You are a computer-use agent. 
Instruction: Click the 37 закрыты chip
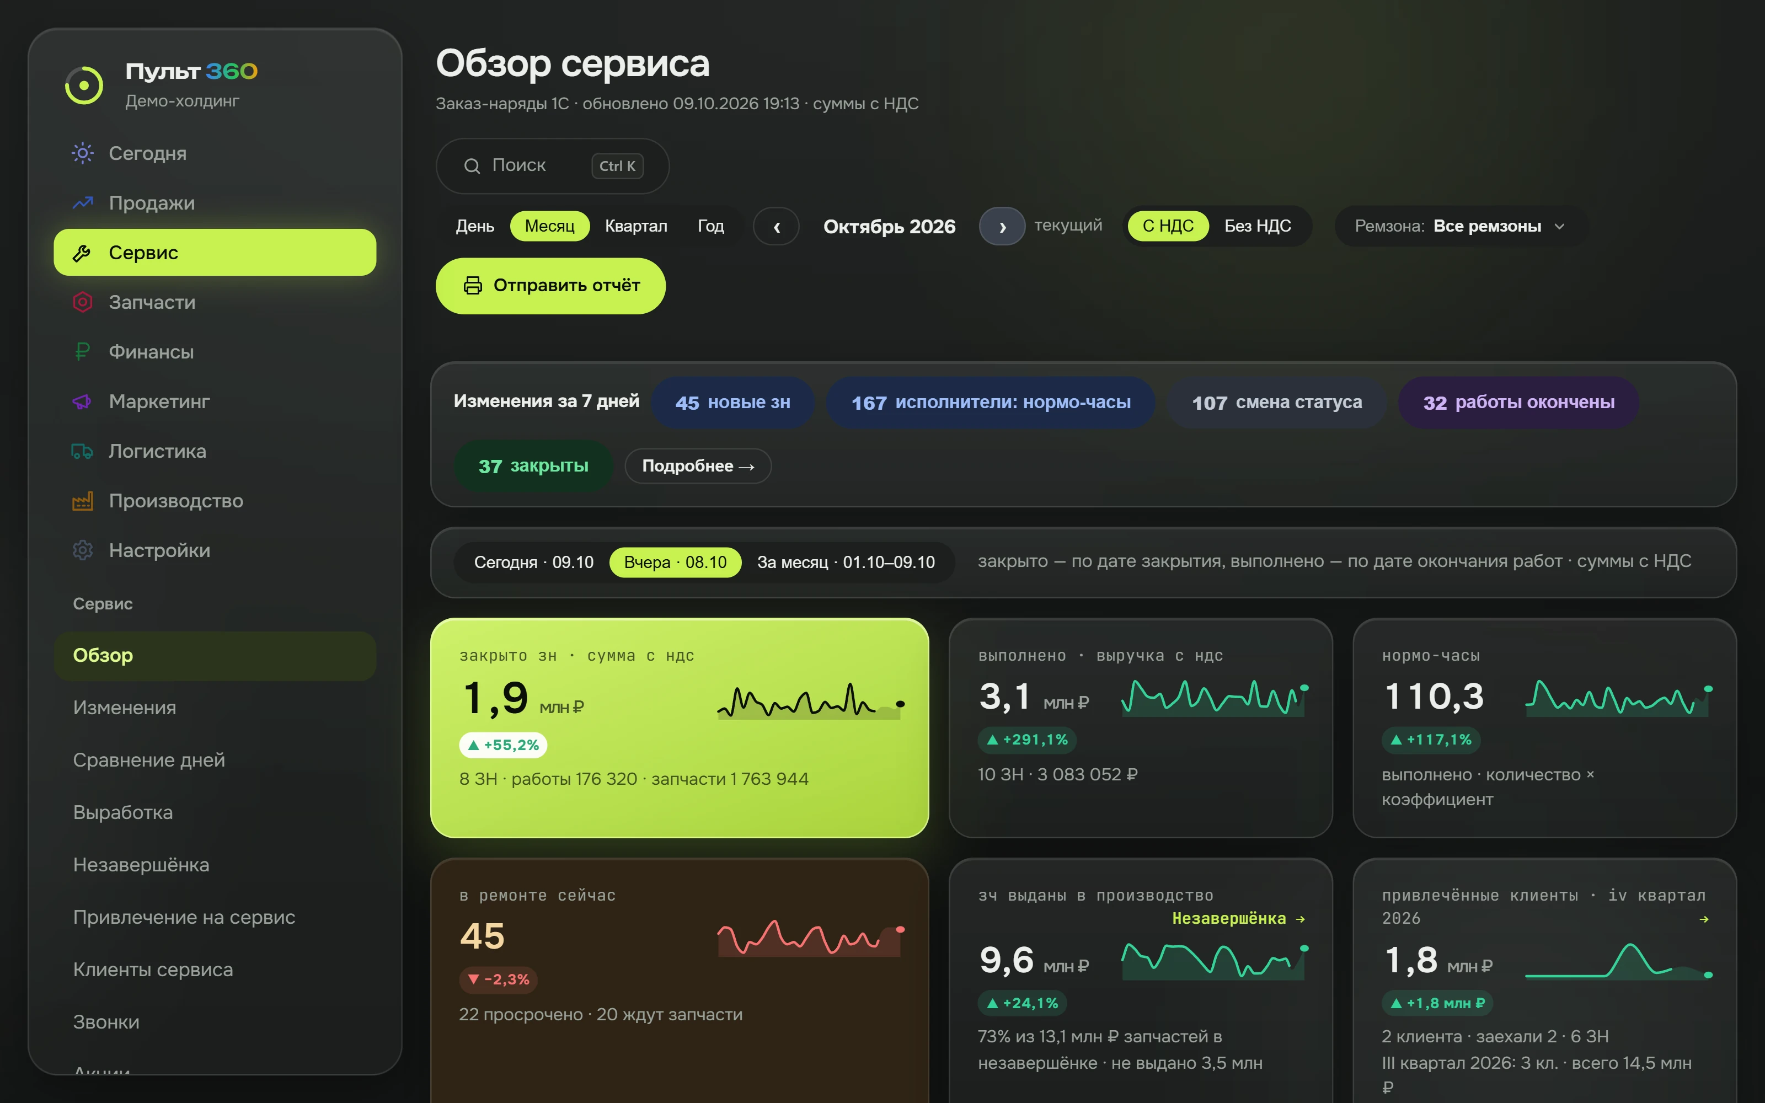coord(533,466)
